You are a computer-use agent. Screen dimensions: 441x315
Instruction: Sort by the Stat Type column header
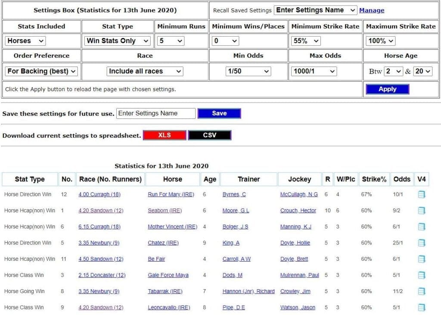[x=30, y=179]
